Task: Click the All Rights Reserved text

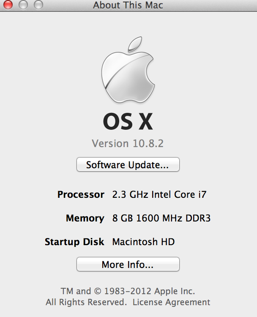Action: [x=86, y=302]
